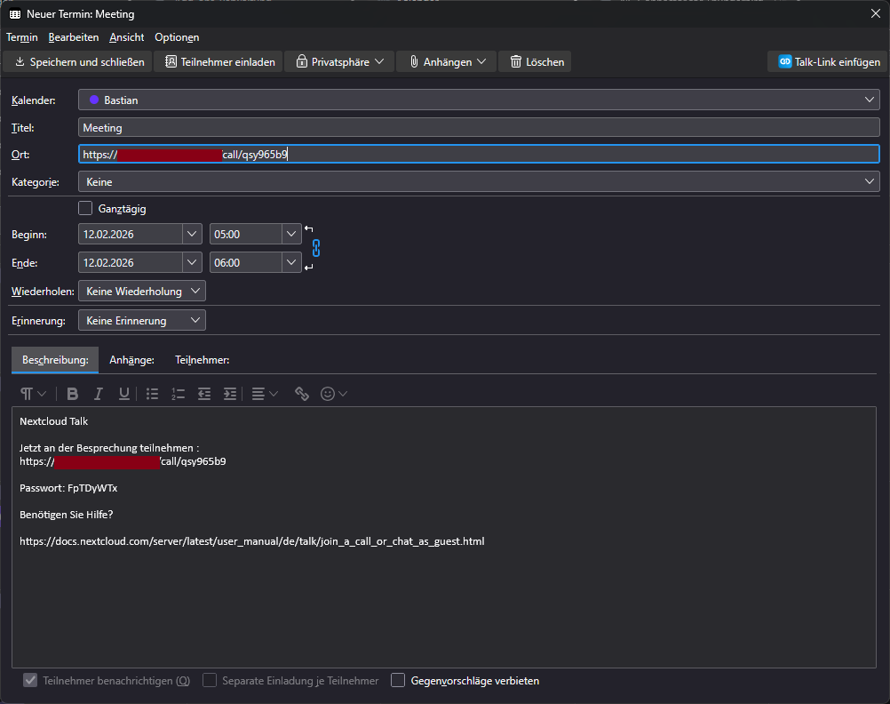Insert a numbered list
Viewport: 890px width, 704px height.
tap(179, 394)
